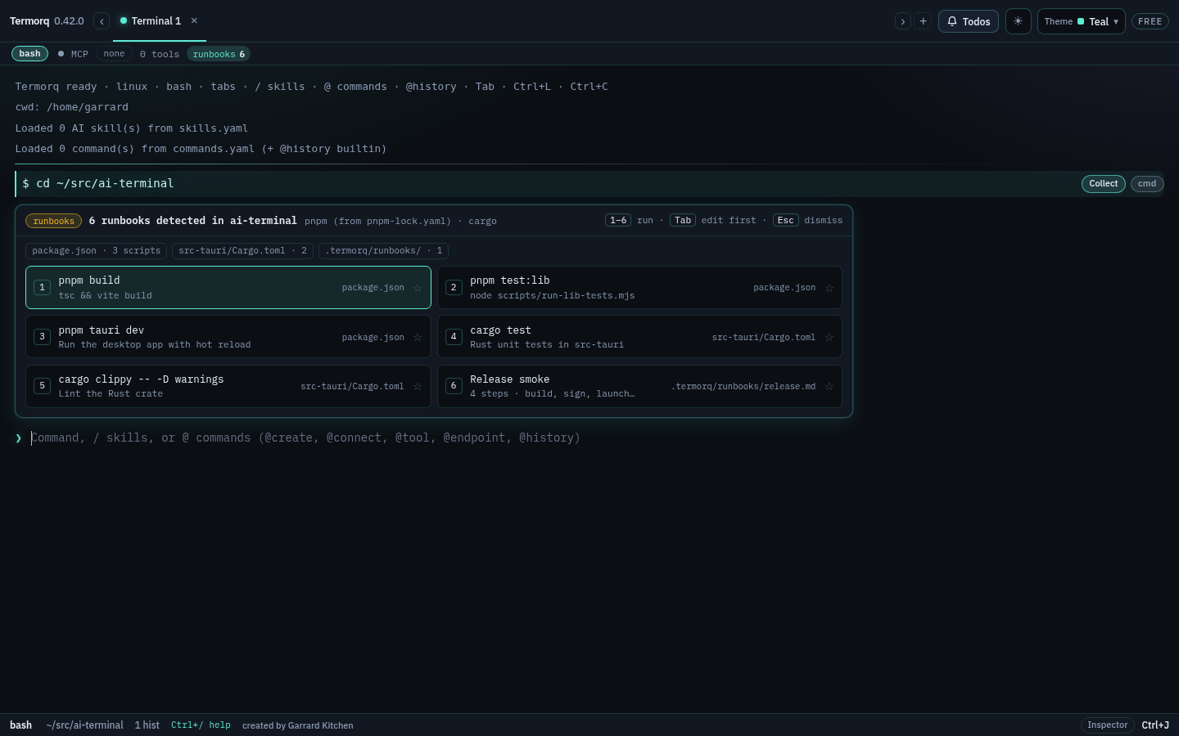The width and height of the screenshot is (1179, 736).
Task: Star the pnpm tauri dev runbook
Action: 418,337
